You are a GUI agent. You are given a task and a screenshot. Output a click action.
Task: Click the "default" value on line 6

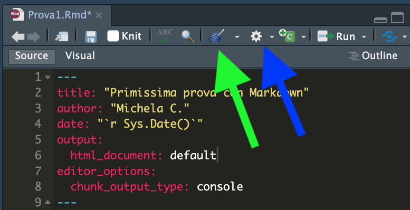193,155
